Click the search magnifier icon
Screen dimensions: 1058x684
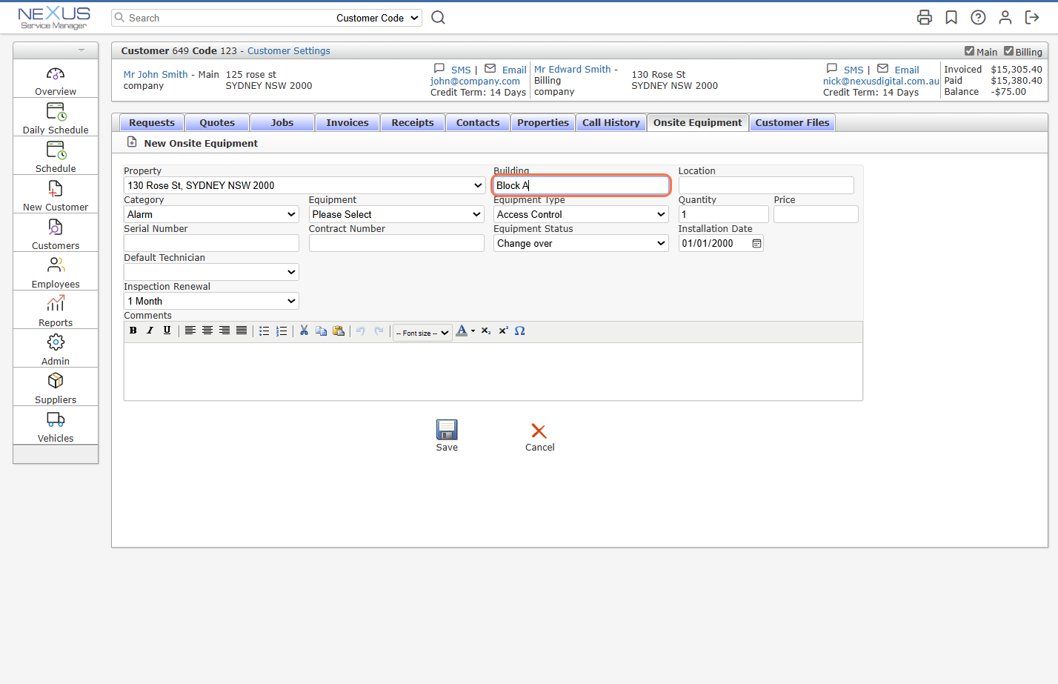(x=438, y=17)
